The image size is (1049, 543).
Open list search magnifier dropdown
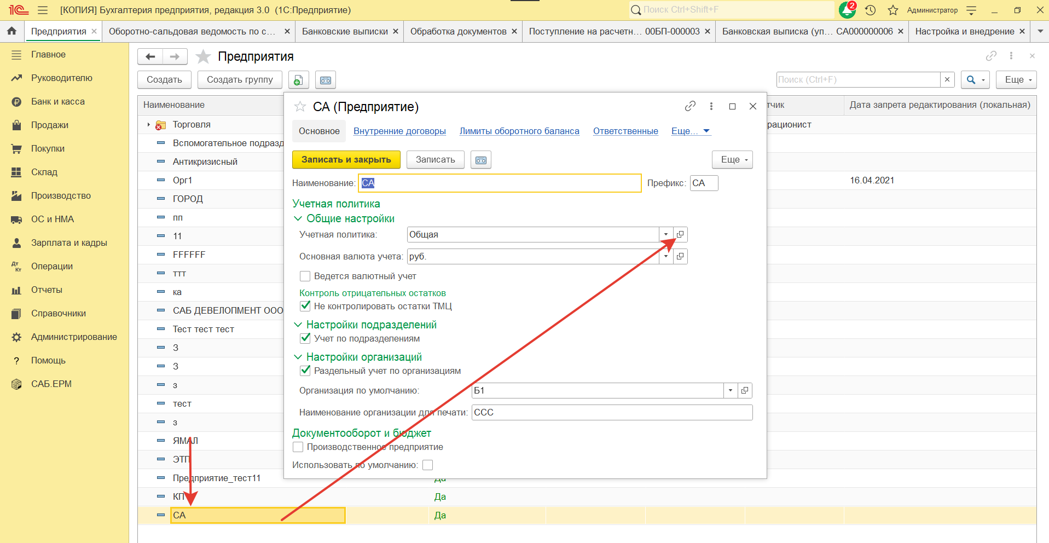click(976, 79)
